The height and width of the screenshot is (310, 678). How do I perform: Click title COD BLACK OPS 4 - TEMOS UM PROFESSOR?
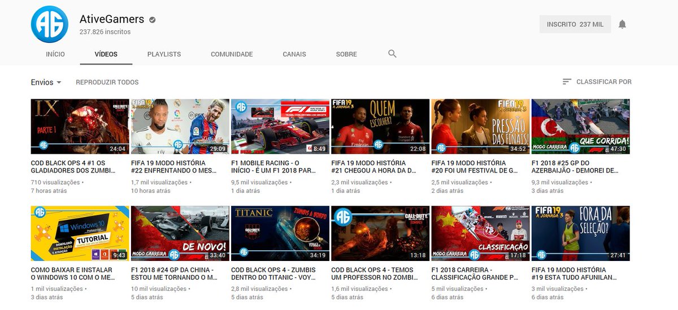(374, 274)
